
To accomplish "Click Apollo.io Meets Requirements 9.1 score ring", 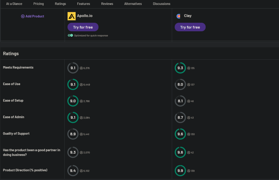I will 73,68.
